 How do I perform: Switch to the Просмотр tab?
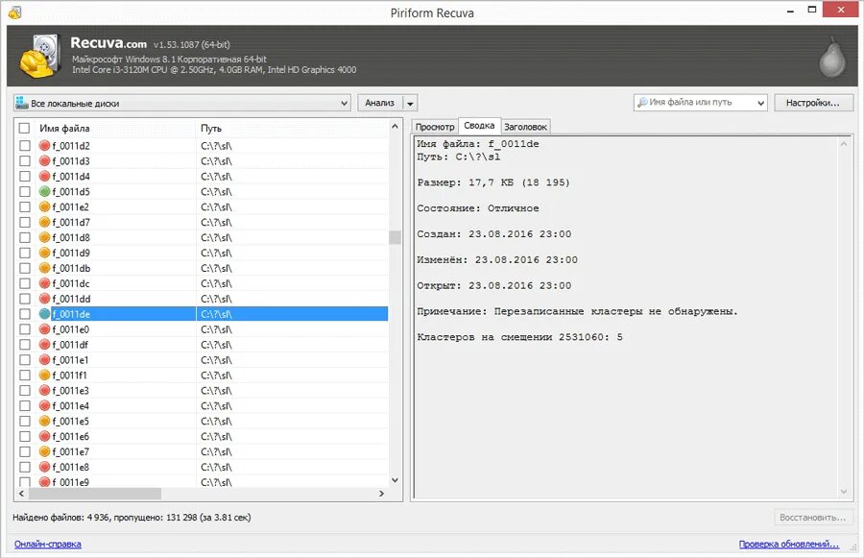(435, 127)
